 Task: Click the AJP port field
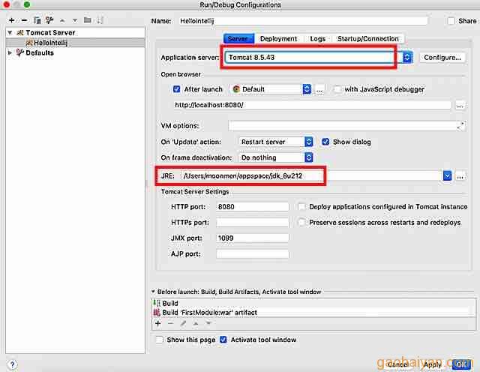tap(253, 253)
